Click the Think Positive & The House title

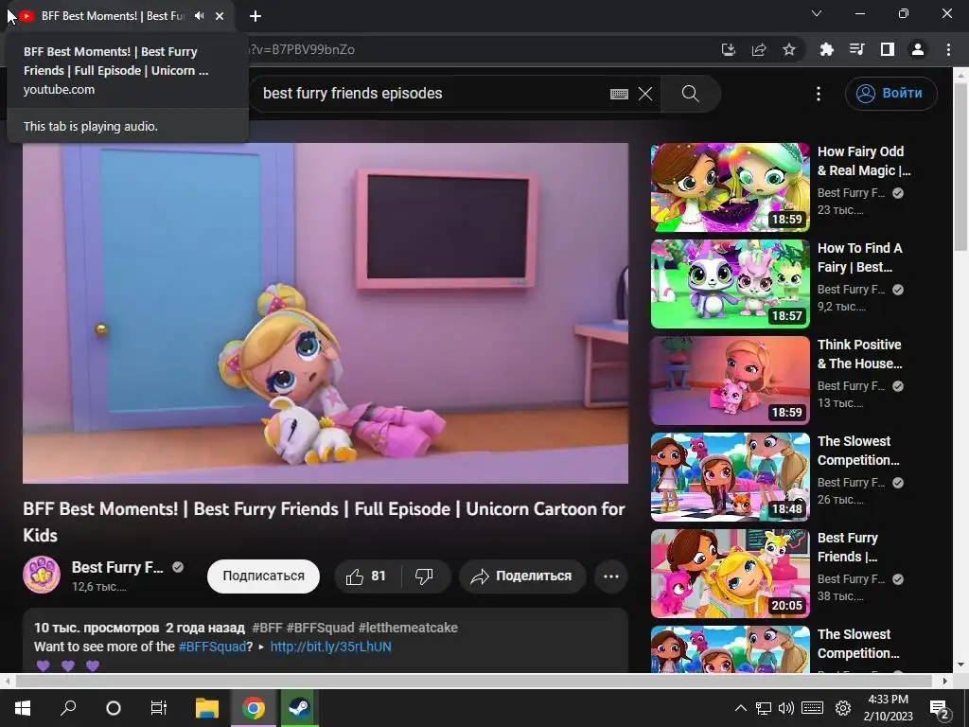click(x=859, y=354)
